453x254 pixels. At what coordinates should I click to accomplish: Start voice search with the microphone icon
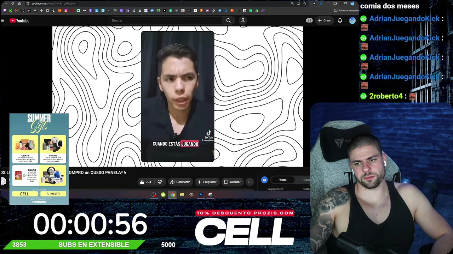pos(243,20)
